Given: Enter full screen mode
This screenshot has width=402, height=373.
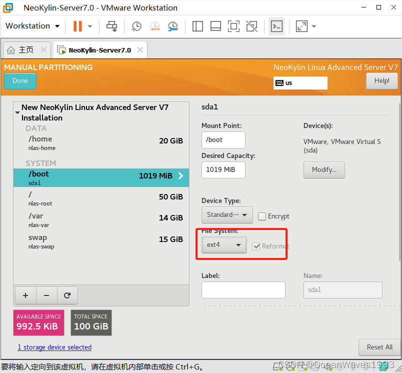Looking at the screenshot, I should tap(233, 26).
